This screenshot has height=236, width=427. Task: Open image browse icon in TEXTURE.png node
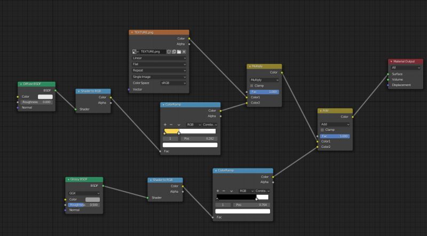tap(136, 51)
